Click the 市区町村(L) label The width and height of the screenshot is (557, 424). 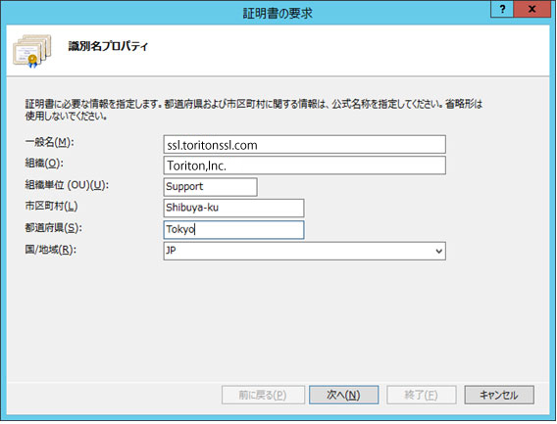(51, 207)
